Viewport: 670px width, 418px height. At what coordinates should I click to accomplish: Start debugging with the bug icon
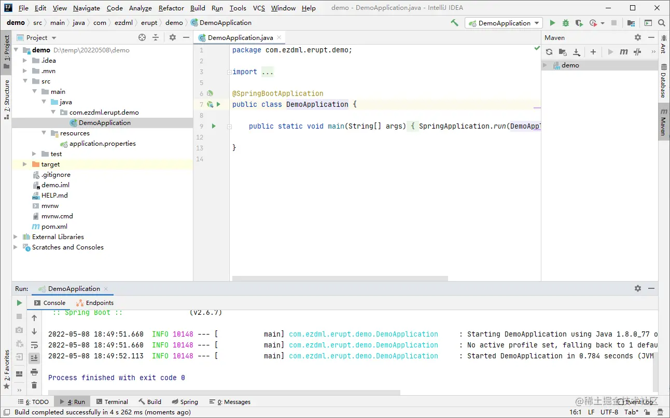(566, 23)
